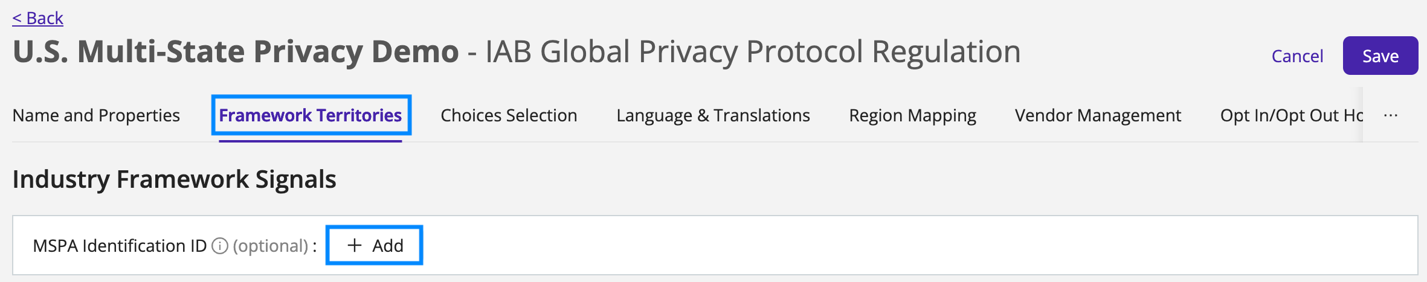This screenshot has height=282, width=1427.
Task: Switch to Name and Properties tab
Action: [x=96, y=115]
